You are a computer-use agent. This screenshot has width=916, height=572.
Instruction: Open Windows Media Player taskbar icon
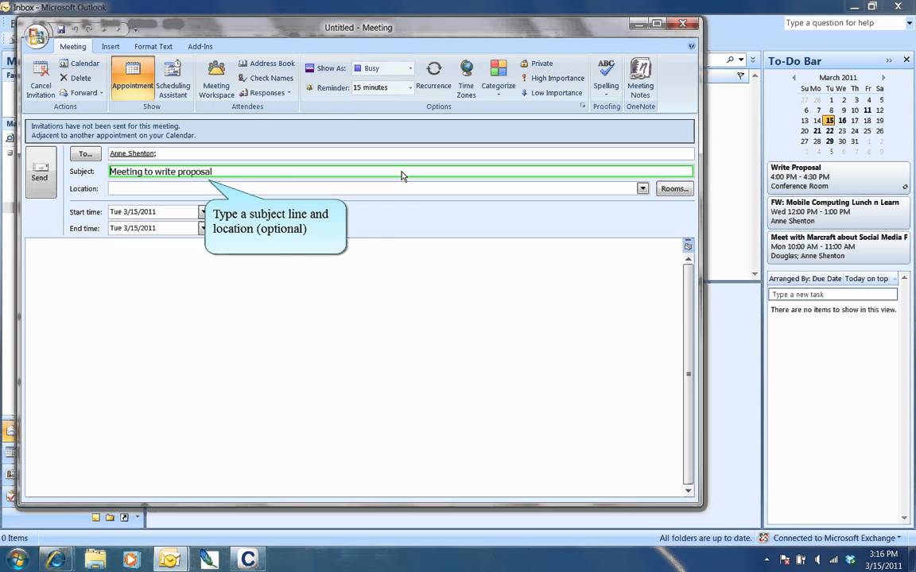[131, 559]
